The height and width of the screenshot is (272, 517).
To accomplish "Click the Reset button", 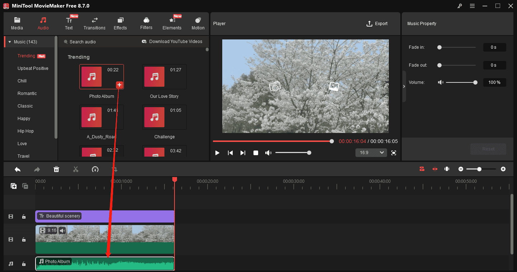I will click(x=488, y=149).
